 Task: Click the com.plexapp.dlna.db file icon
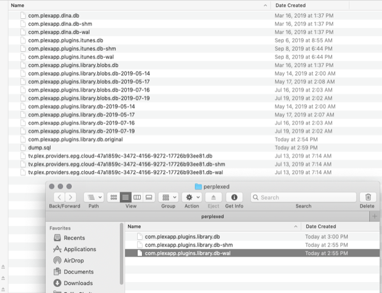coord(23,15)
